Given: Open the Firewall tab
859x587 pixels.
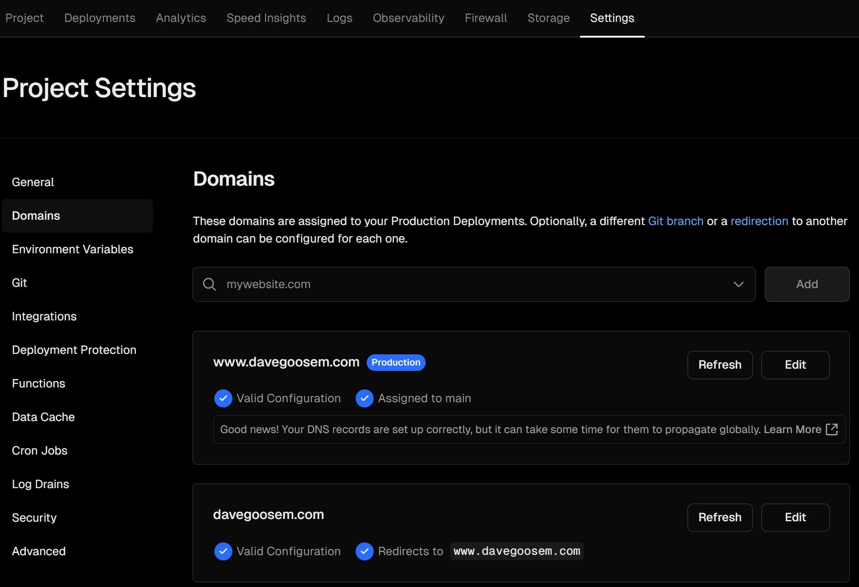Looking at the screenshot, I should (486, 18).
